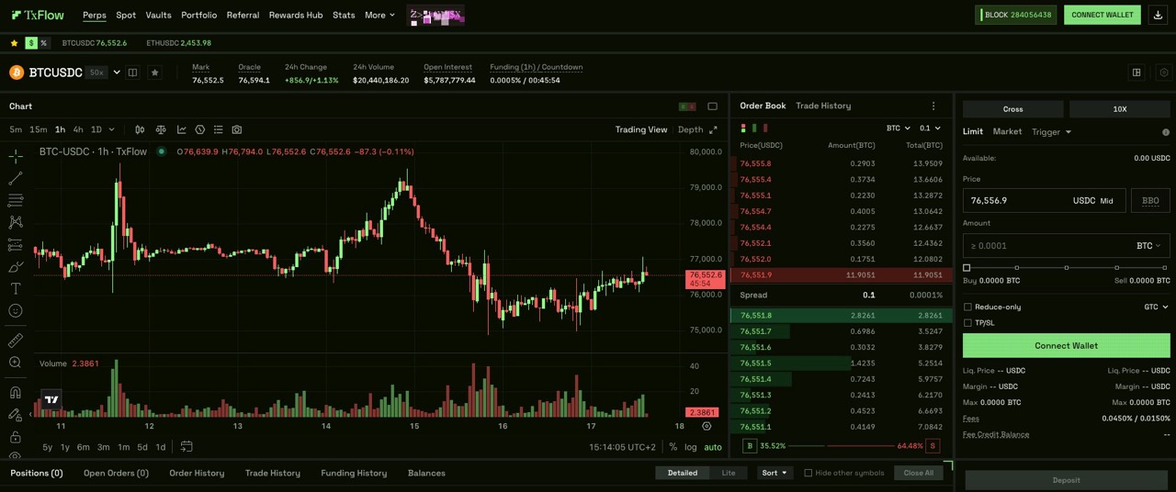Screen dimensions: 1176x492
Task: Toggle log scale on chart
Action: 690,447
